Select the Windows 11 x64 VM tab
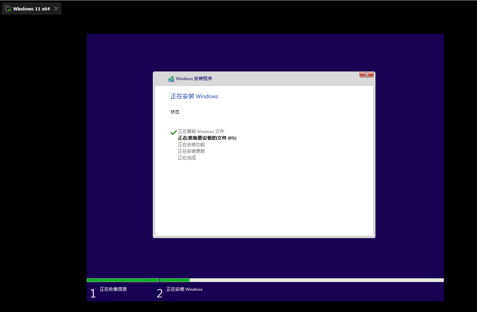 pos(32,9)
